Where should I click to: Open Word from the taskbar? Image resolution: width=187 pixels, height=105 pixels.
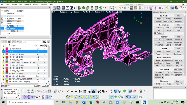pyautogui.click(x=84, y=102)
